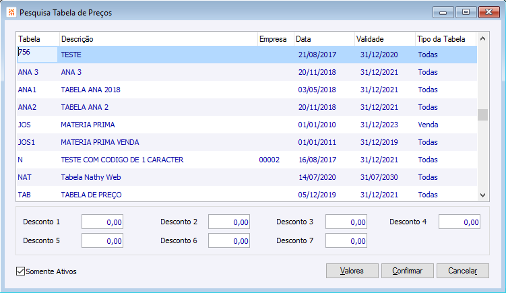Click the validity date 31/07/2030
This screenshot has width=506, height=293.
(x=379, y=177)
